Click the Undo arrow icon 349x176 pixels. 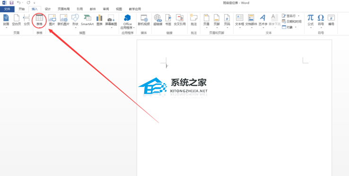click(x=19, y=3)
